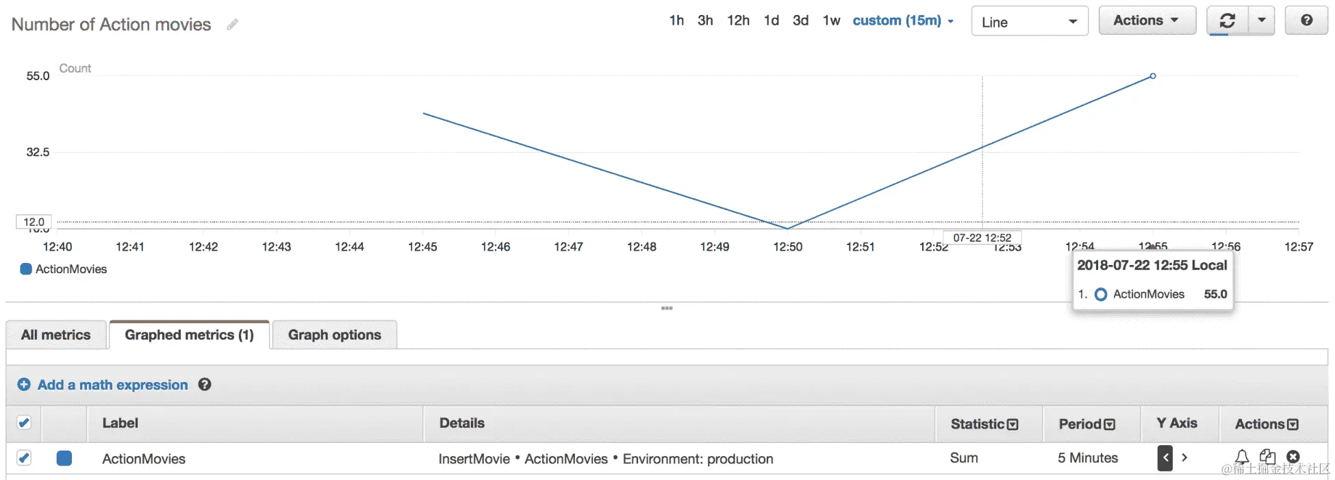Image resolution: width=1335 pixels, height=480 pixels.
Task: Refresh the graph with the refresh icon
Action: click(1228, 21)
